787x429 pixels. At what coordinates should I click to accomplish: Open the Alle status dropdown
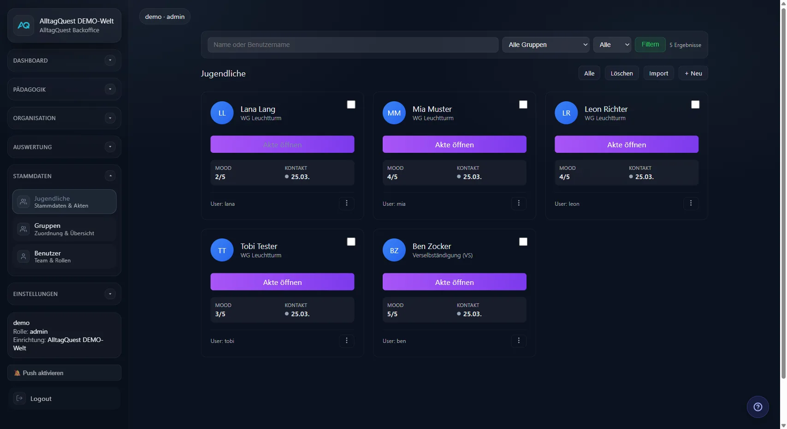coord(612,45)
